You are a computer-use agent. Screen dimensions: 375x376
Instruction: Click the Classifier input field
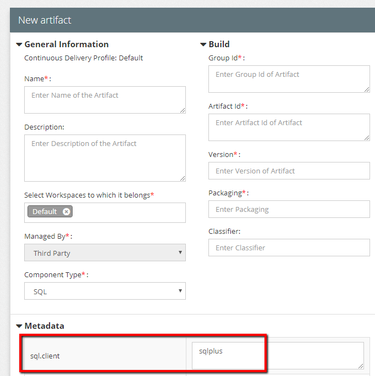289,248
